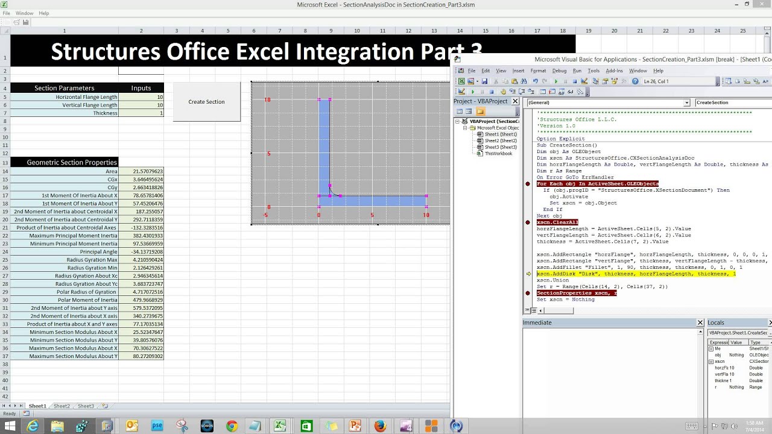Viewport: 772px width, 434px height.
Task: Open the VBA Run menu
Action: pyautogui.click(x=577, y=71)
